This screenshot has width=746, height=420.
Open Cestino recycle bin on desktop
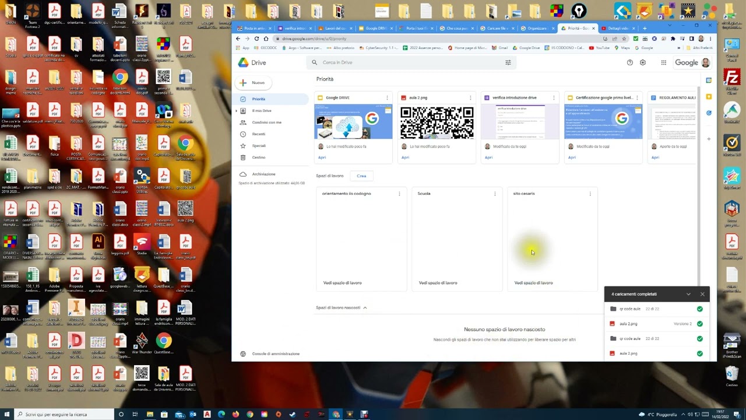(x=731, y=376)
